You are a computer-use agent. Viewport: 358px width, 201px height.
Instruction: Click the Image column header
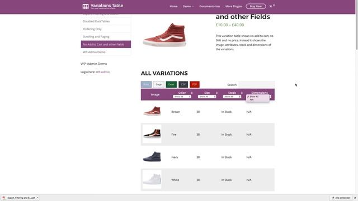click(x=155, y=94)
